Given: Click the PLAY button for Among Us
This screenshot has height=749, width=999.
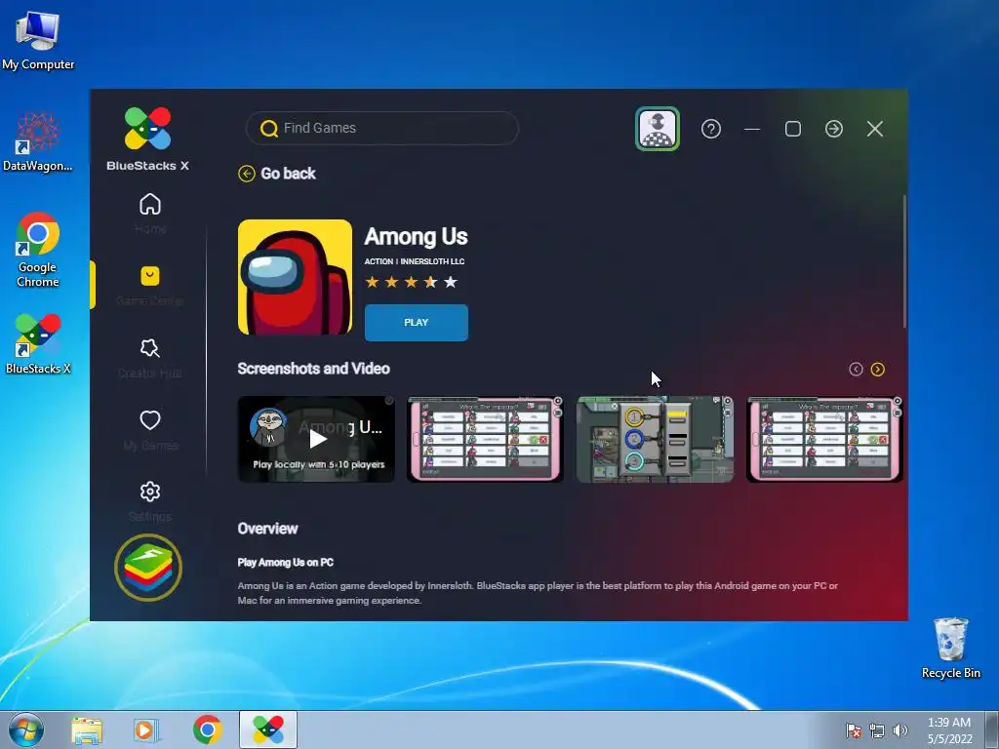Looking at the screenshot, I should point(416,322).
